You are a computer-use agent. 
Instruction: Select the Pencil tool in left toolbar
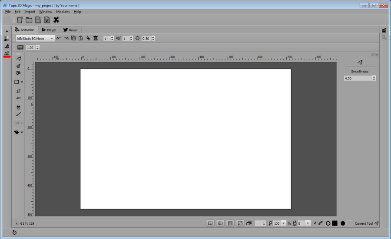click(18, 59)
